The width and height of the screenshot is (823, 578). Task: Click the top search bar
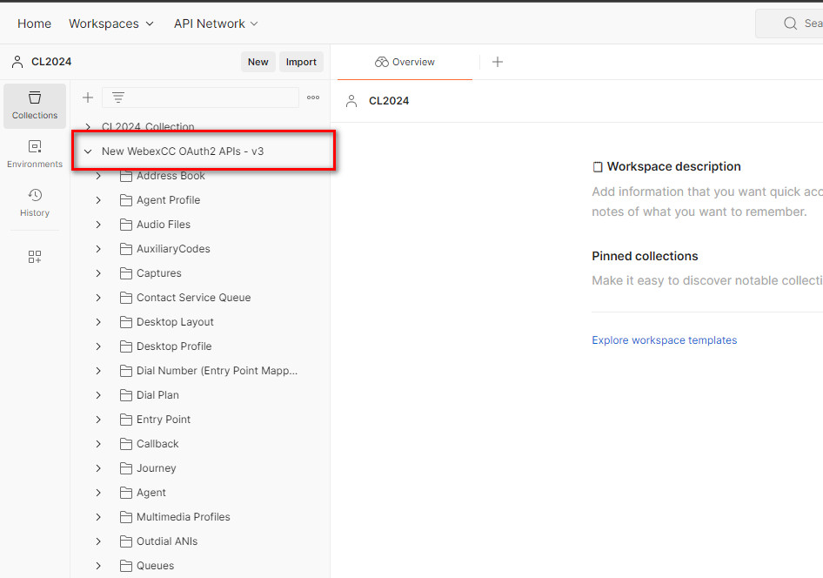click(x=789, y=24)
